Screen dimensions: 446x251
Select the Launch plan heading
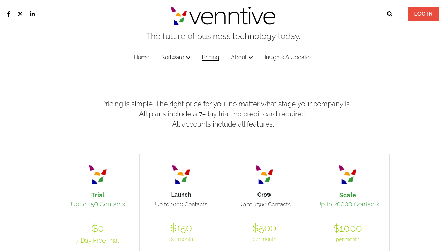(x=181, y=195)
